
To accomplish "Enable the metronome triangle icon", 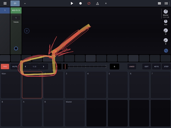I will coord(97,3).
